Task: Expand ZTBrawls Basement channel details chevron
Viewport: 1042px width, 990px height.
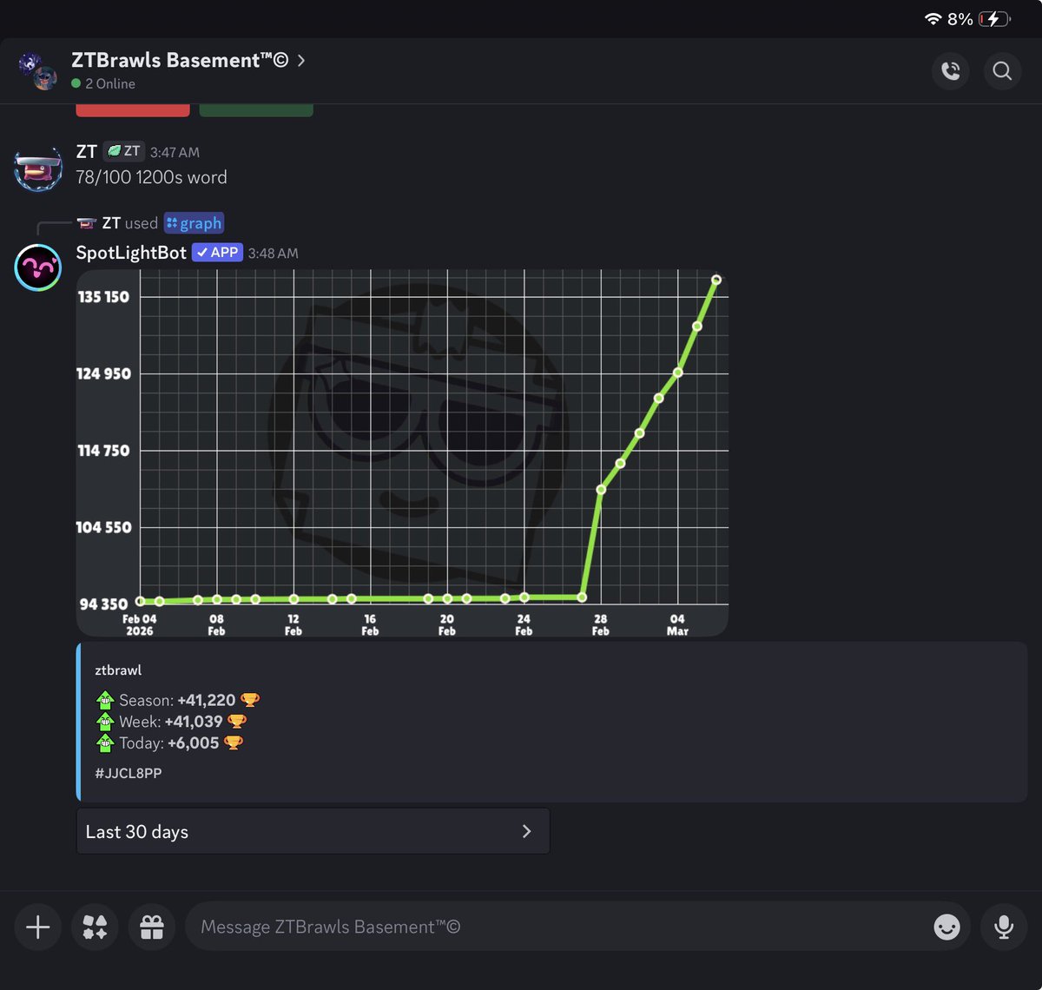Action: 301,60
